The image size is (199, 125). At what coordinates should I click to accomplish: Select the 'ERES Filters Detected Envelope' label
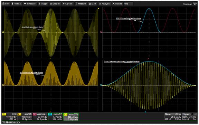tap(129, 18)
